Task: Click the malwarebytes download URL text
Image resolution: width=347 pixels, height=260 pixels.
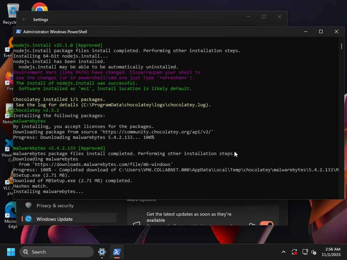Action: (x=102, y=164)
